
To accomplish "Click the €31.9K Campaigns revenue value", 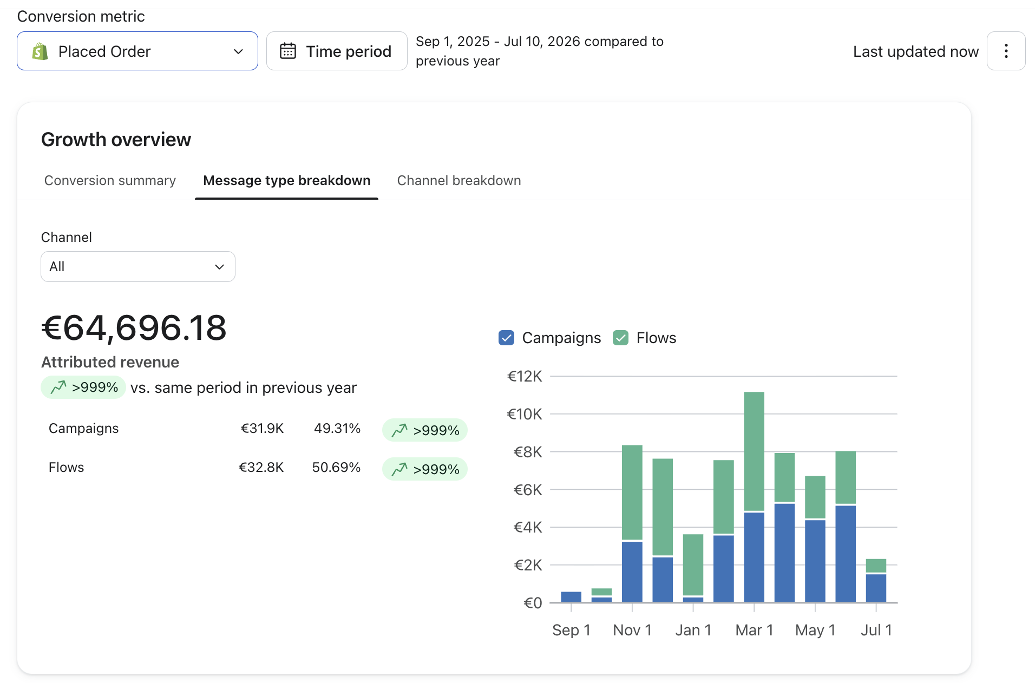I will pyautogui.click(x=262, y=428).
